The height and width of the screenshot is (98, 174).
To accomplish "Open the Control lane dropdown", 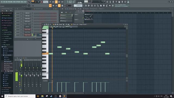I will pos(46,81).
